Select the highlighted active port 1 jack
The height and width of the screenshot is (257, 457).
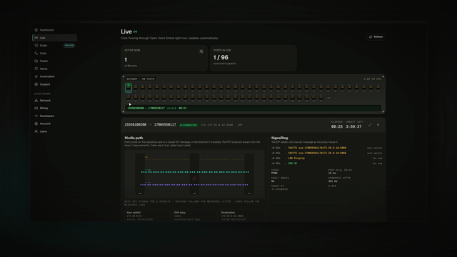pos(129,87)
